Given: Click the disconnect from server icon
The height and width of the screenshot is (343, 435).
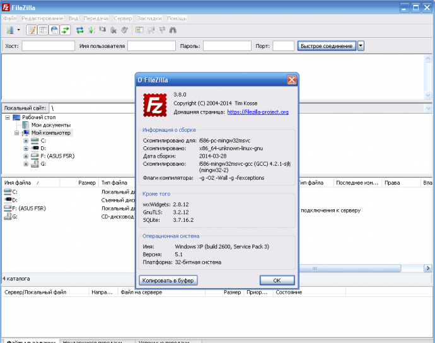Looking at the screenshot, I should click(113, 30).
